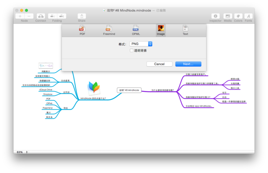Add a new node with plus button
The width and height of the screenshot is (268, 173).
[20, 16]
